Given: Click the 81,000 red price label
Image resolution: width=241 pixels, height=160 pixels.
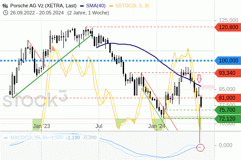Looking at the screenshot, I should [x=228, y=98].
